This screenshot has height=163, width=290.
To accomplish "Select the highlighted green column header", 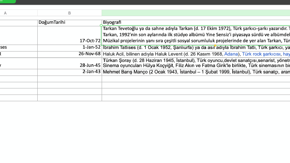I will click(196, 13).
